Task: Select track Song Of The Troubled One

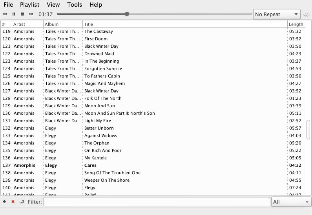Action: (x=153, y=173)
